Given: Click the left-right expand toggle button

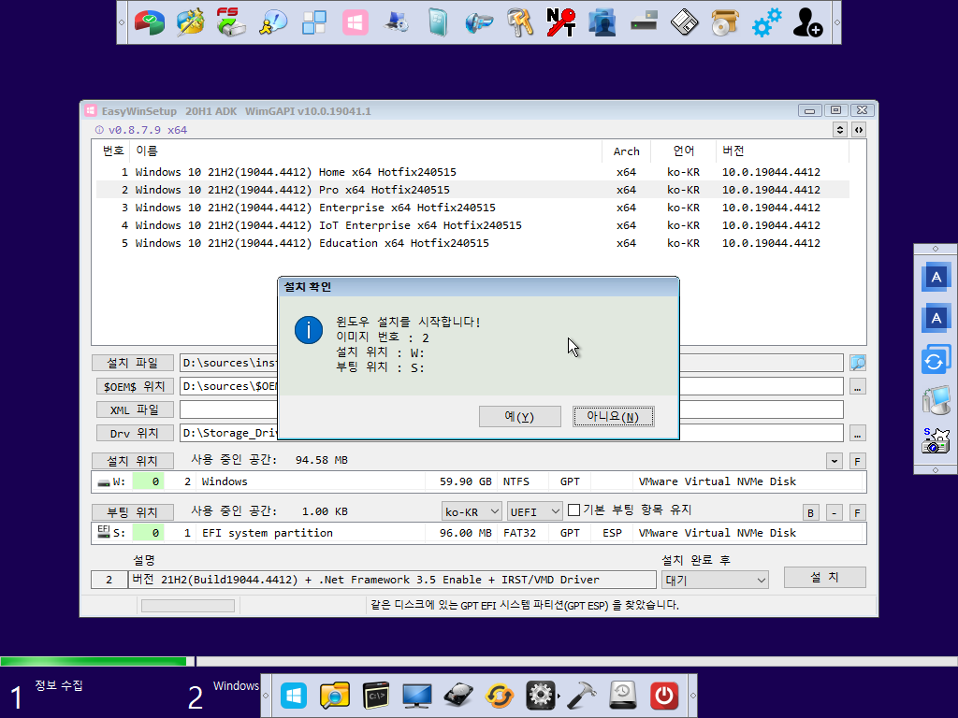Looking at the screenshot, I should (x=859, y=130).
